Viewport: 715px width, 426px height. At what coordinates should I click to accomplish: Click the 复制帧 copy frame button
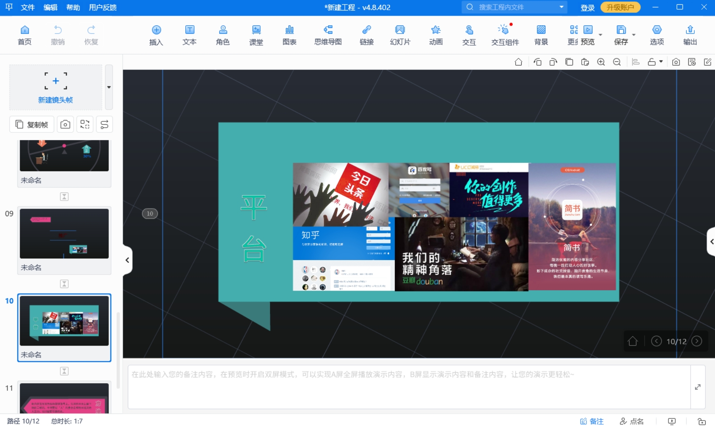tap(32, 124)
